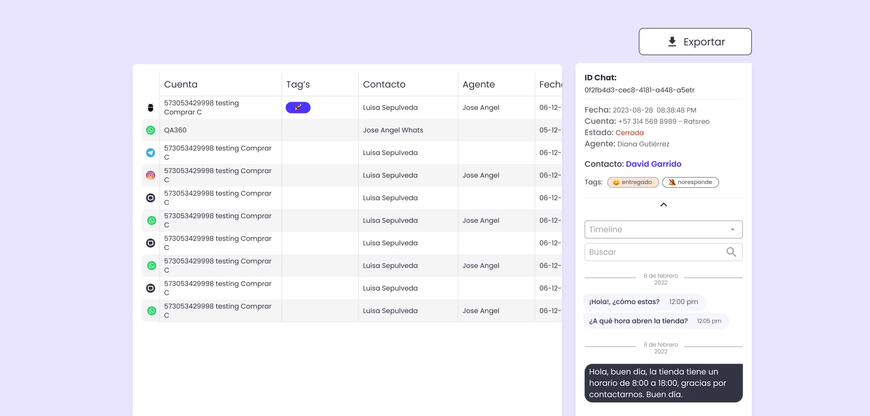Click the rocket tag badge
Screen dimensions: 870x416
(298, 108)
